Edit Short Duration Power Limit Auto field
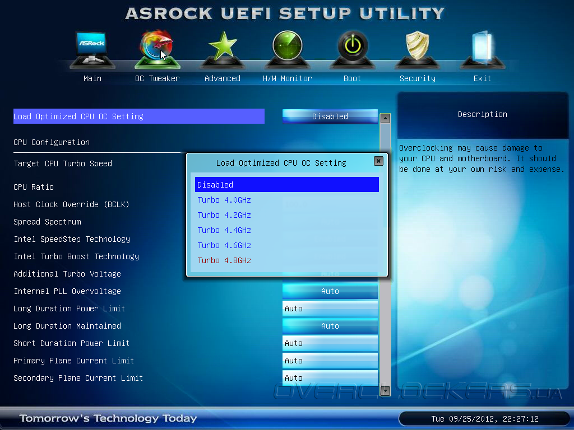574x430 pixels. [330, 343]
